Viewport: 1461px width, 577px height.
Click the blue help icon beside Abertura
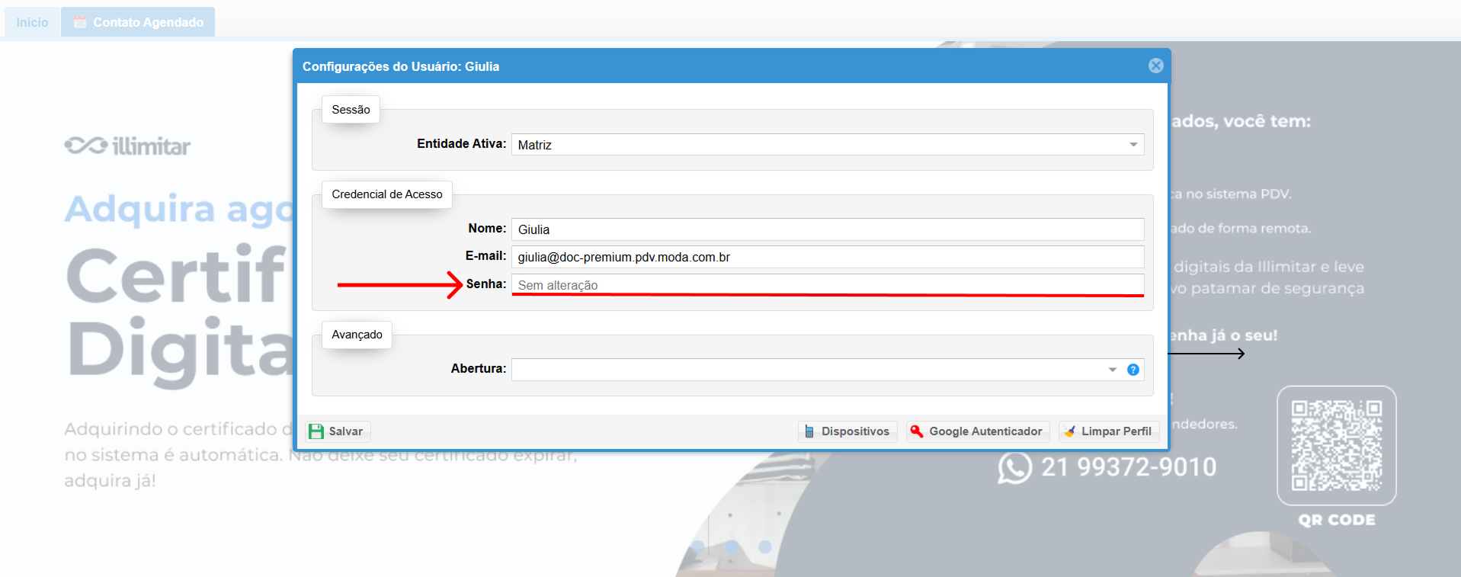[1133, 370]
